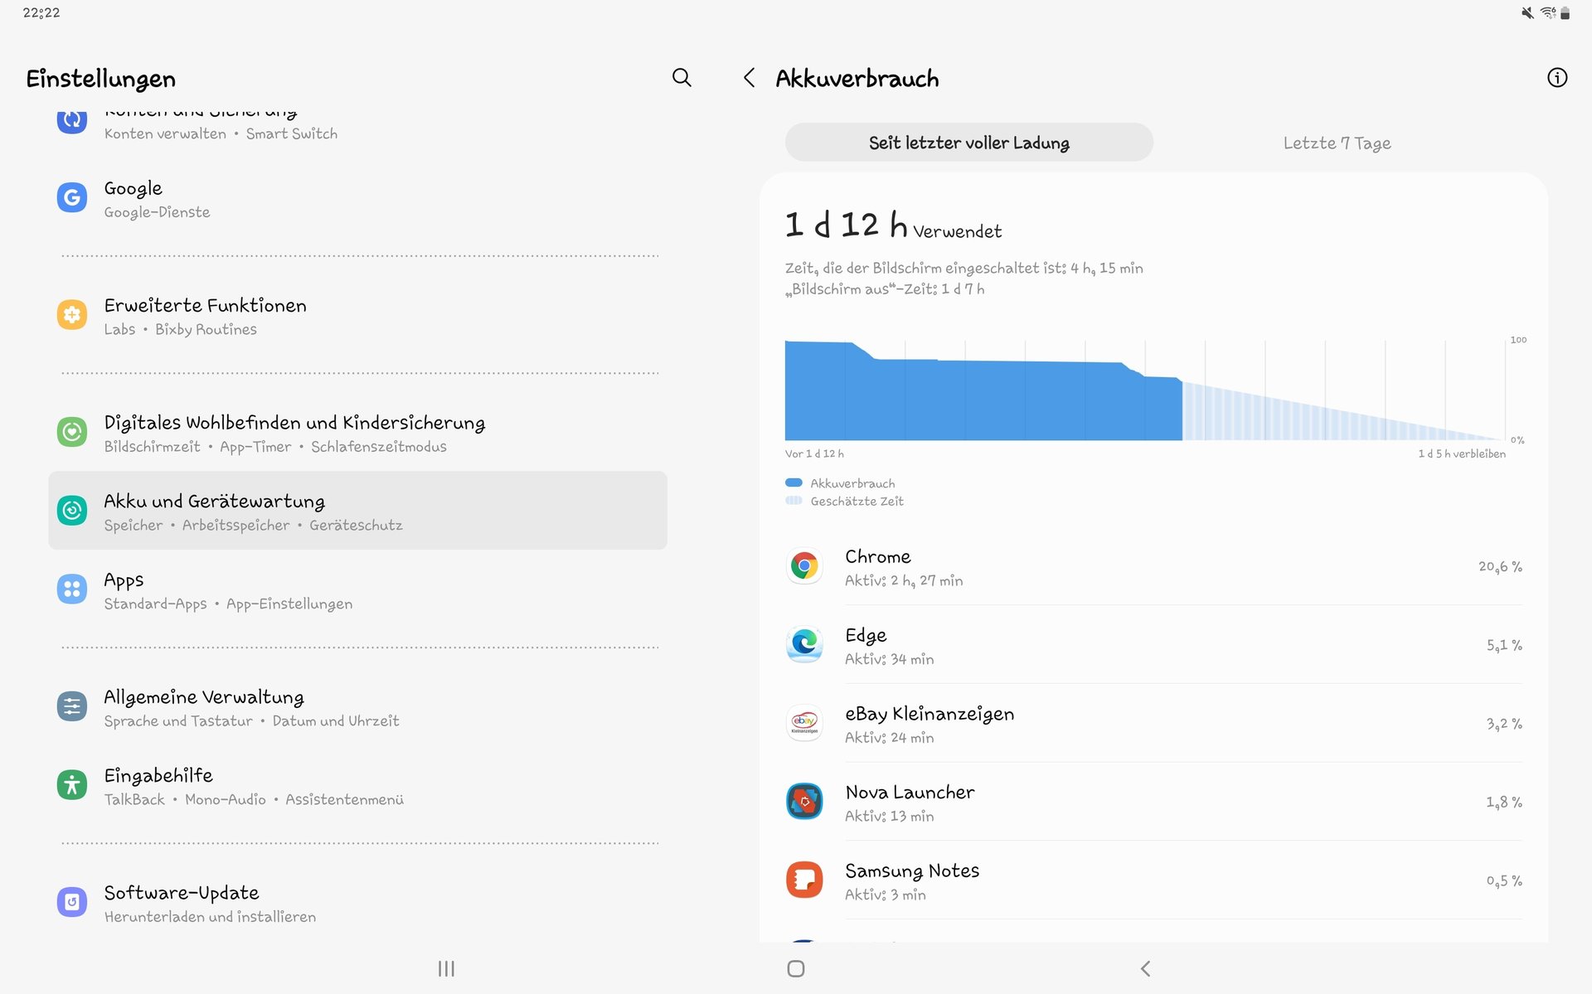Tap the Wi-Fi status icon

tap(1547, 13)
